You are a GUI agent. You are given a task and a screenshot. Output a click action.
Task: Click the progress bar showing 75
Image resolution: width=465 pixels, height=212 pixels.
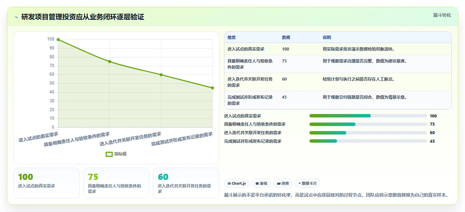[368, 124]
